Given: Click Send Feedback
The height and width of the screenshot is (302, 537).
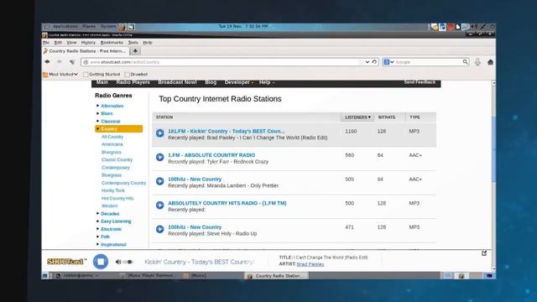Looking at the screenshot, I should coord(420,82).
